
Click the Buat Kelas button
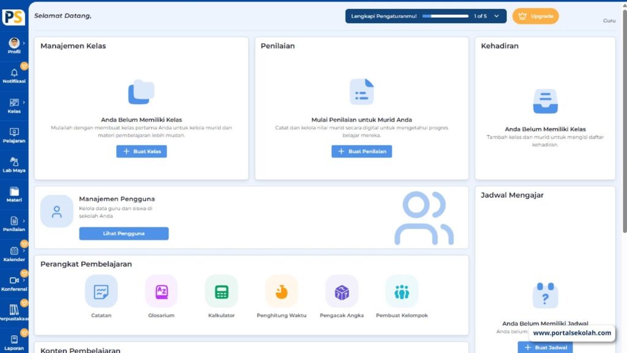pyautogui.click(x=141, y=151)
